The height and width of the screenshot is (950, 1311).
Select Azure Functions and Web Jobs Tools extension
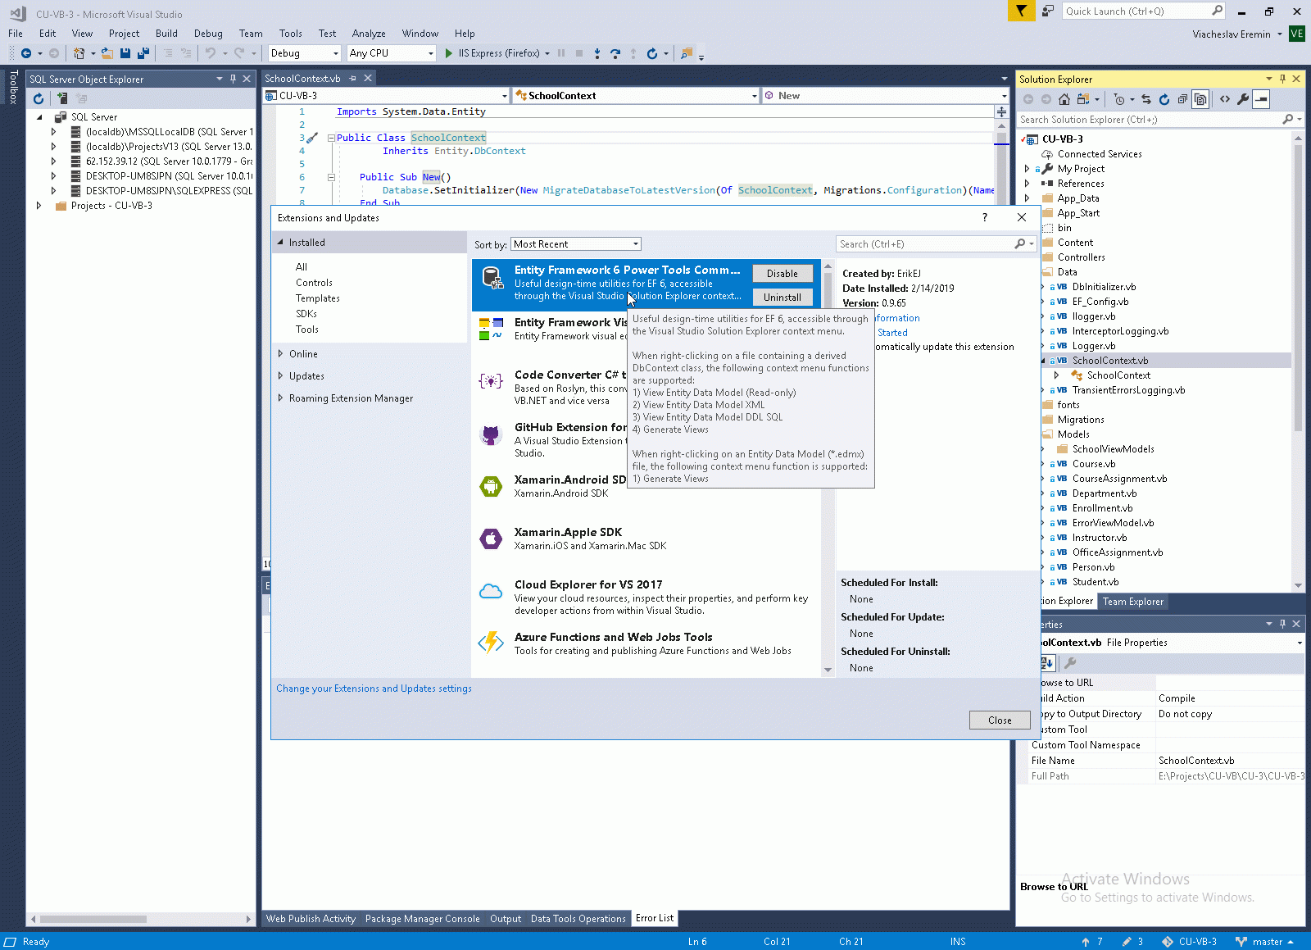coord(646,643)
